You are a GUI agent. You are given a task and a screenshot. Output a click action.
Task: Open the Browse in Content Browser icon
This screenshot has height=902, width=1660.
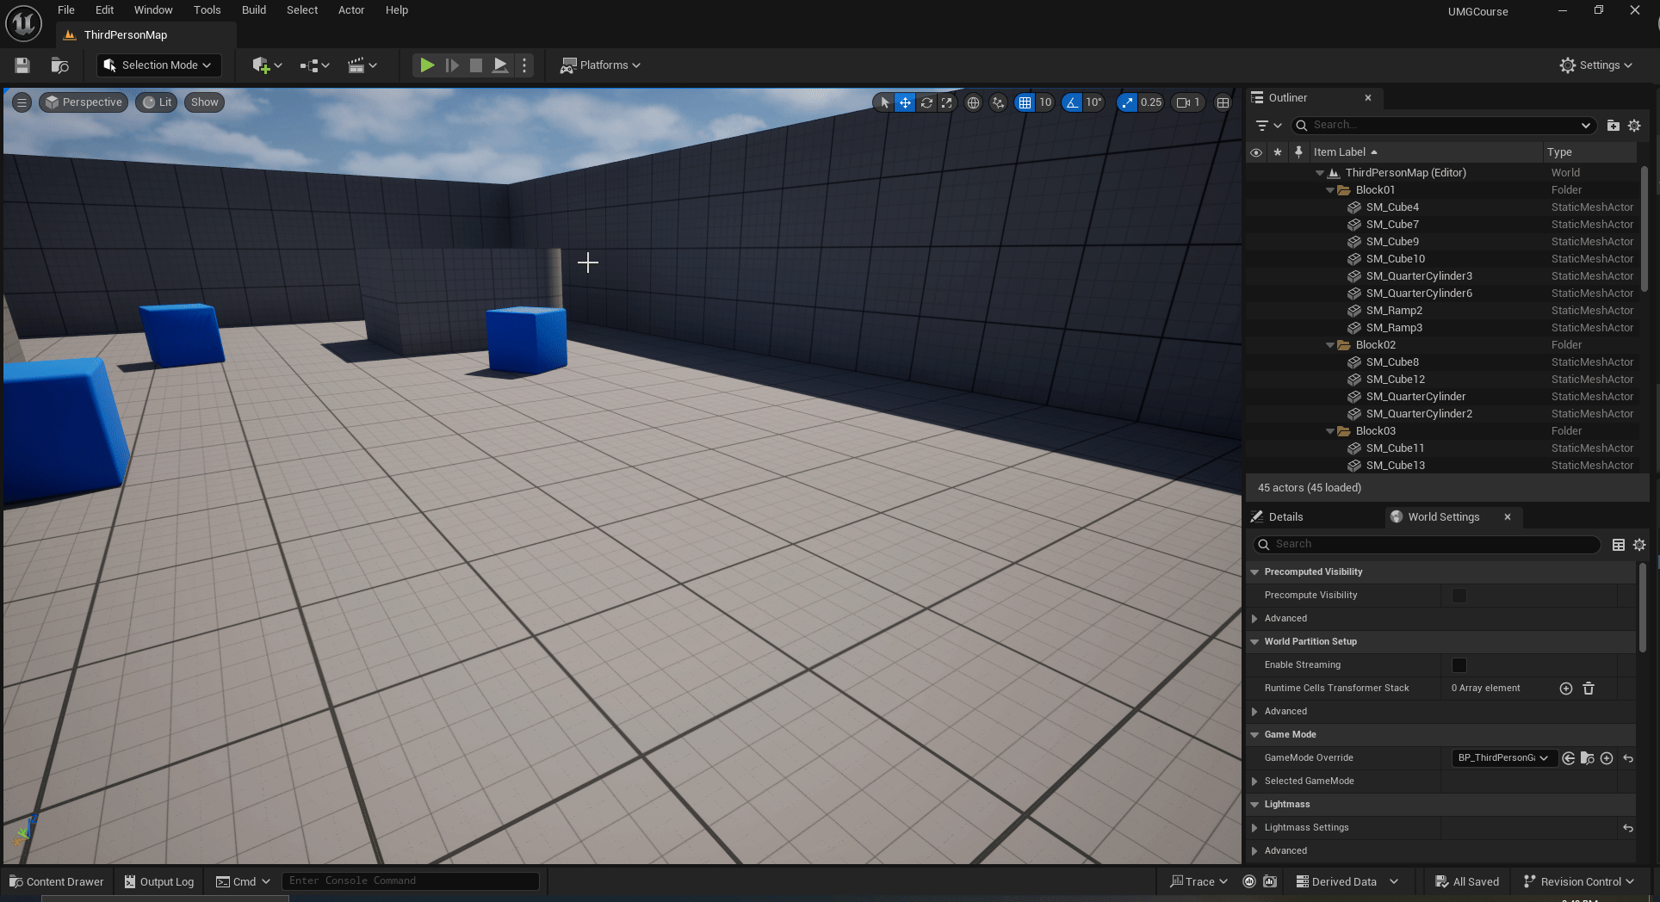[x=59, y=65]
